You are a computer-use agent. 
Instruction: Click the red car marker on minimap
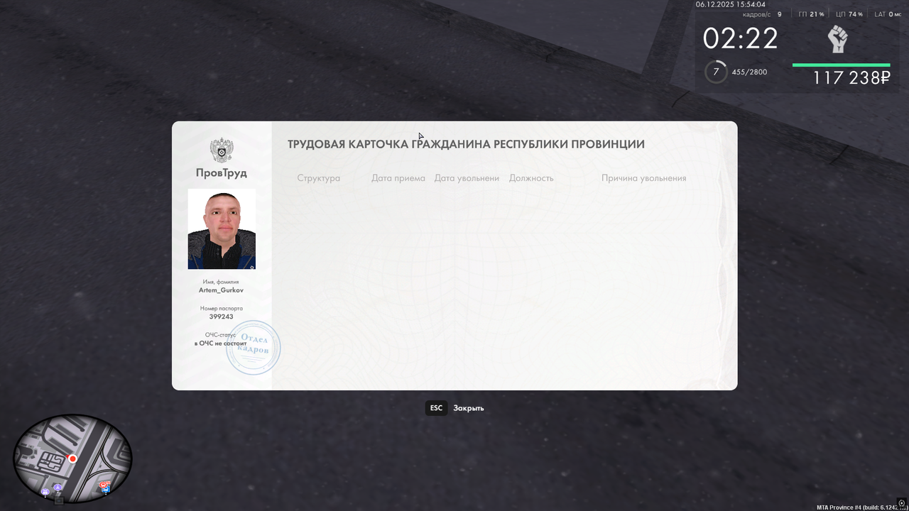coord(104,485)
